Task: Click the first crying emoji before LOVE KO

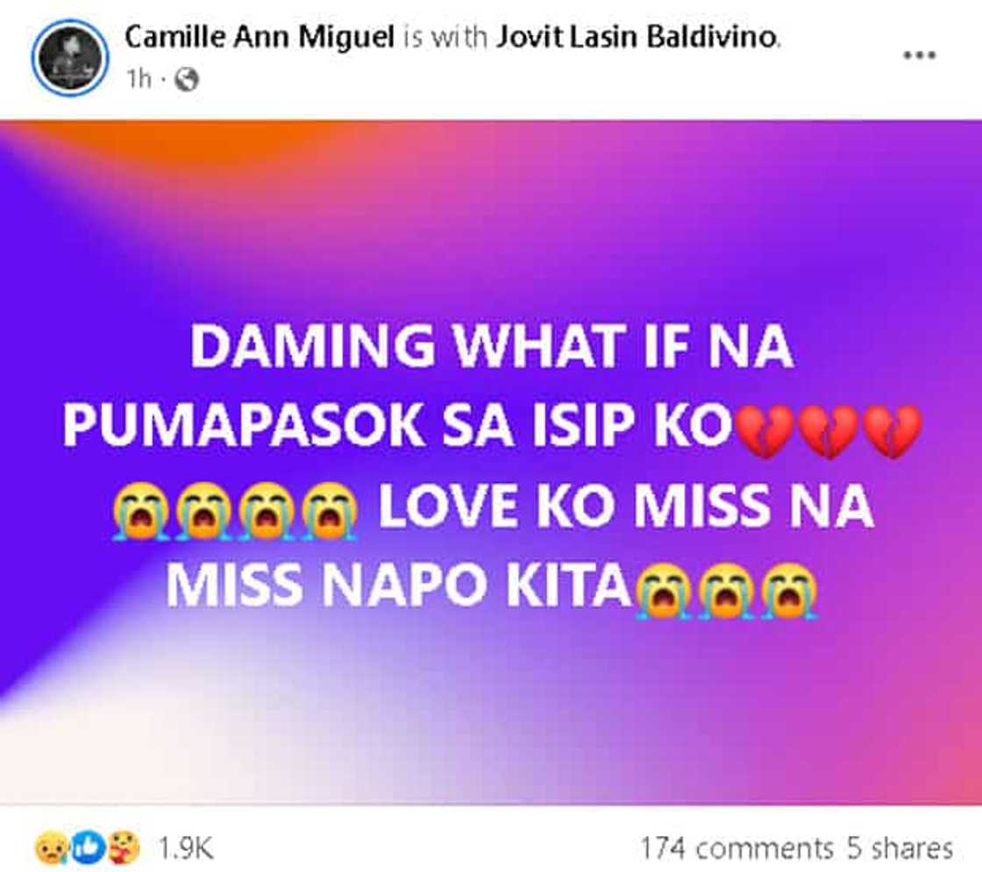Action: coord(141,510)
